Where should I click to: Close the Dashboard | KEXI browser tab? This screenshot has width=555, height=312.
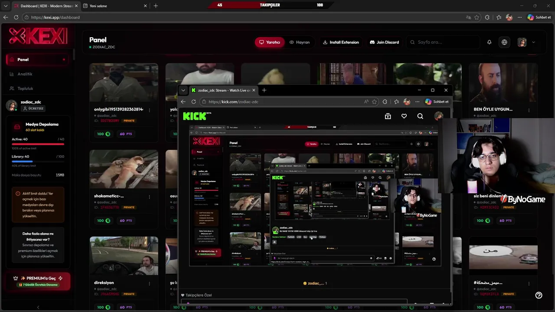point(76,6)
